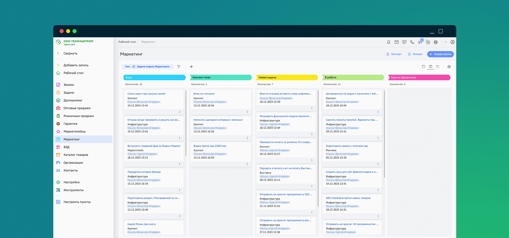Click the Инструменты tools icon

pos(58,190)
